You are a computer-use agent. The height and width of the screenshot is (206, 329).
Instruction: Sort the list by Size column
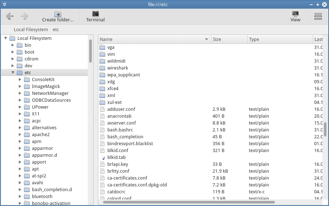[x=229, y=39]
